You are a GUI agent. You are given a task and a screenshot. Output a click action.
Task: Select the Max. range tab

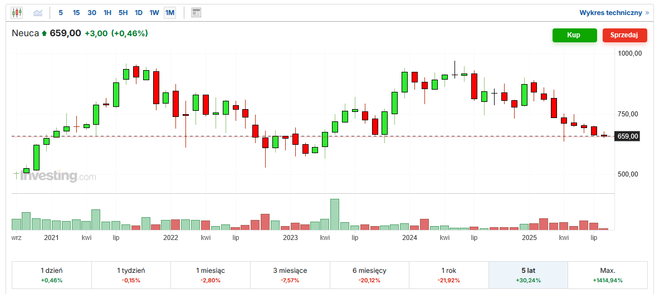607,275
